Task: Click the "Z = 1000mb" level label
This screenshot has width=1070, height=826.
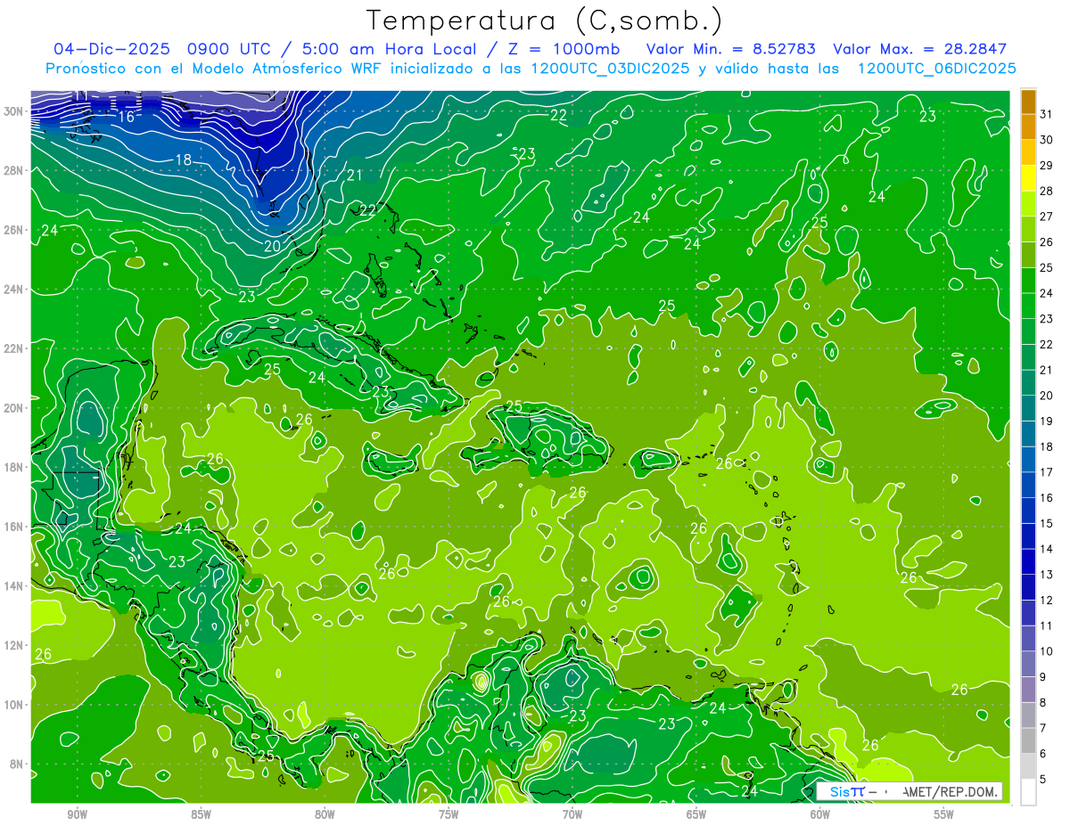Action: click(564, 49)
